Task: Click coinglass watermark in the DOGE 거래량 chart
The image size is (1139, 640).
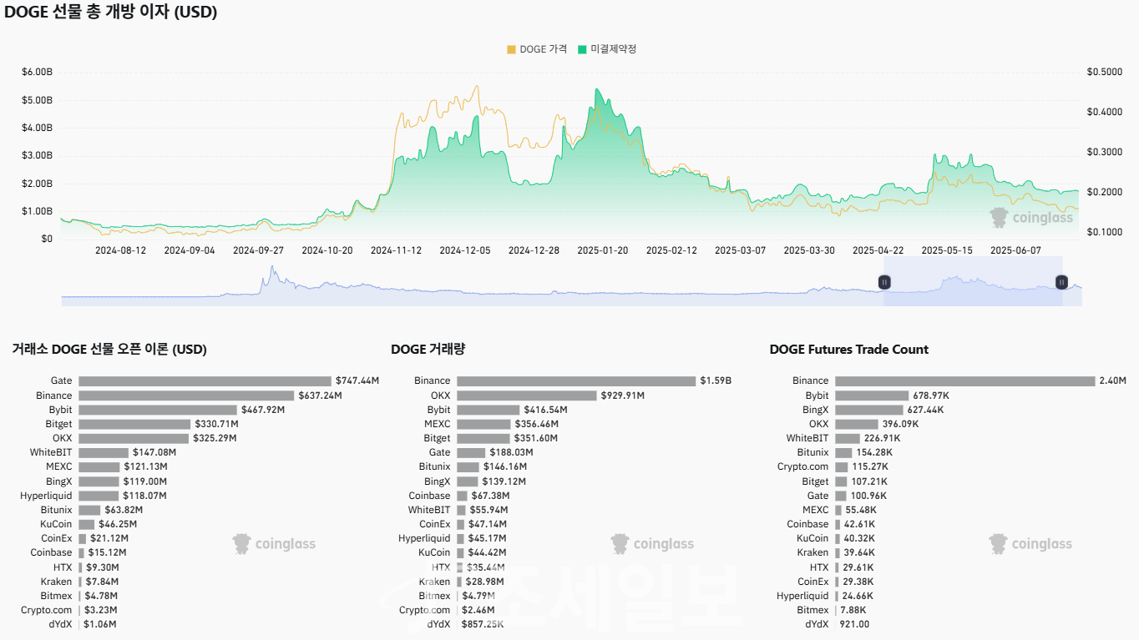Action: [652, 544]
